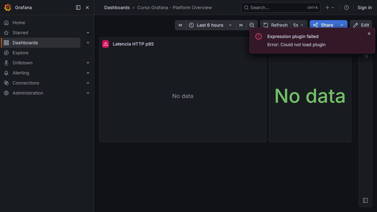Close the sidebar navigation menu
The width and height of the screenshot is (377, 212).
(87, 8)
